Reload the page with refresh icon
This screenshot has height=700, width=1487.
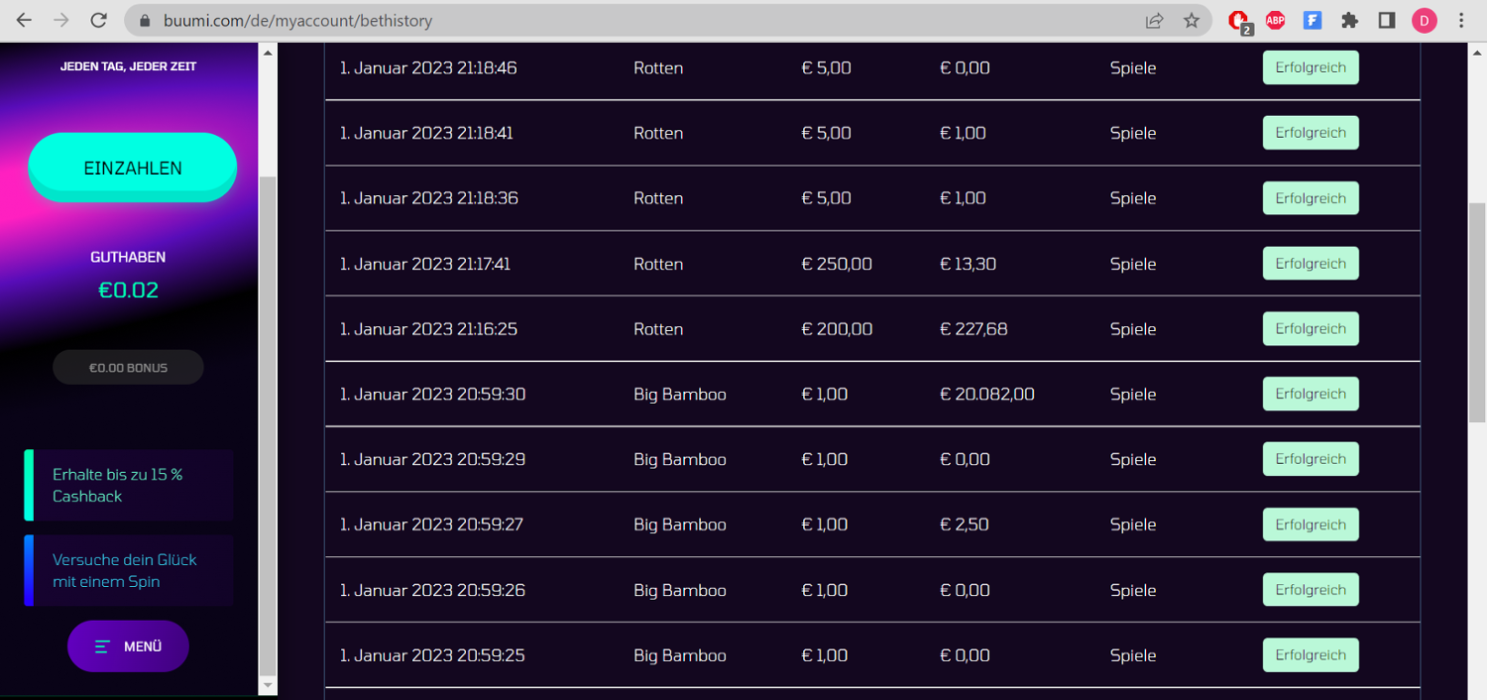tap(98, 20)
